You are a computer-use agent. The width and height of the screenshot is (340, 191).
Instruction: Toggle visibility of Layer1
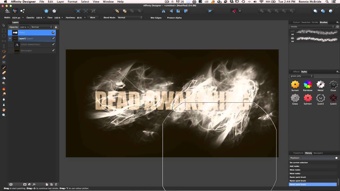click(x=53, y=38)
